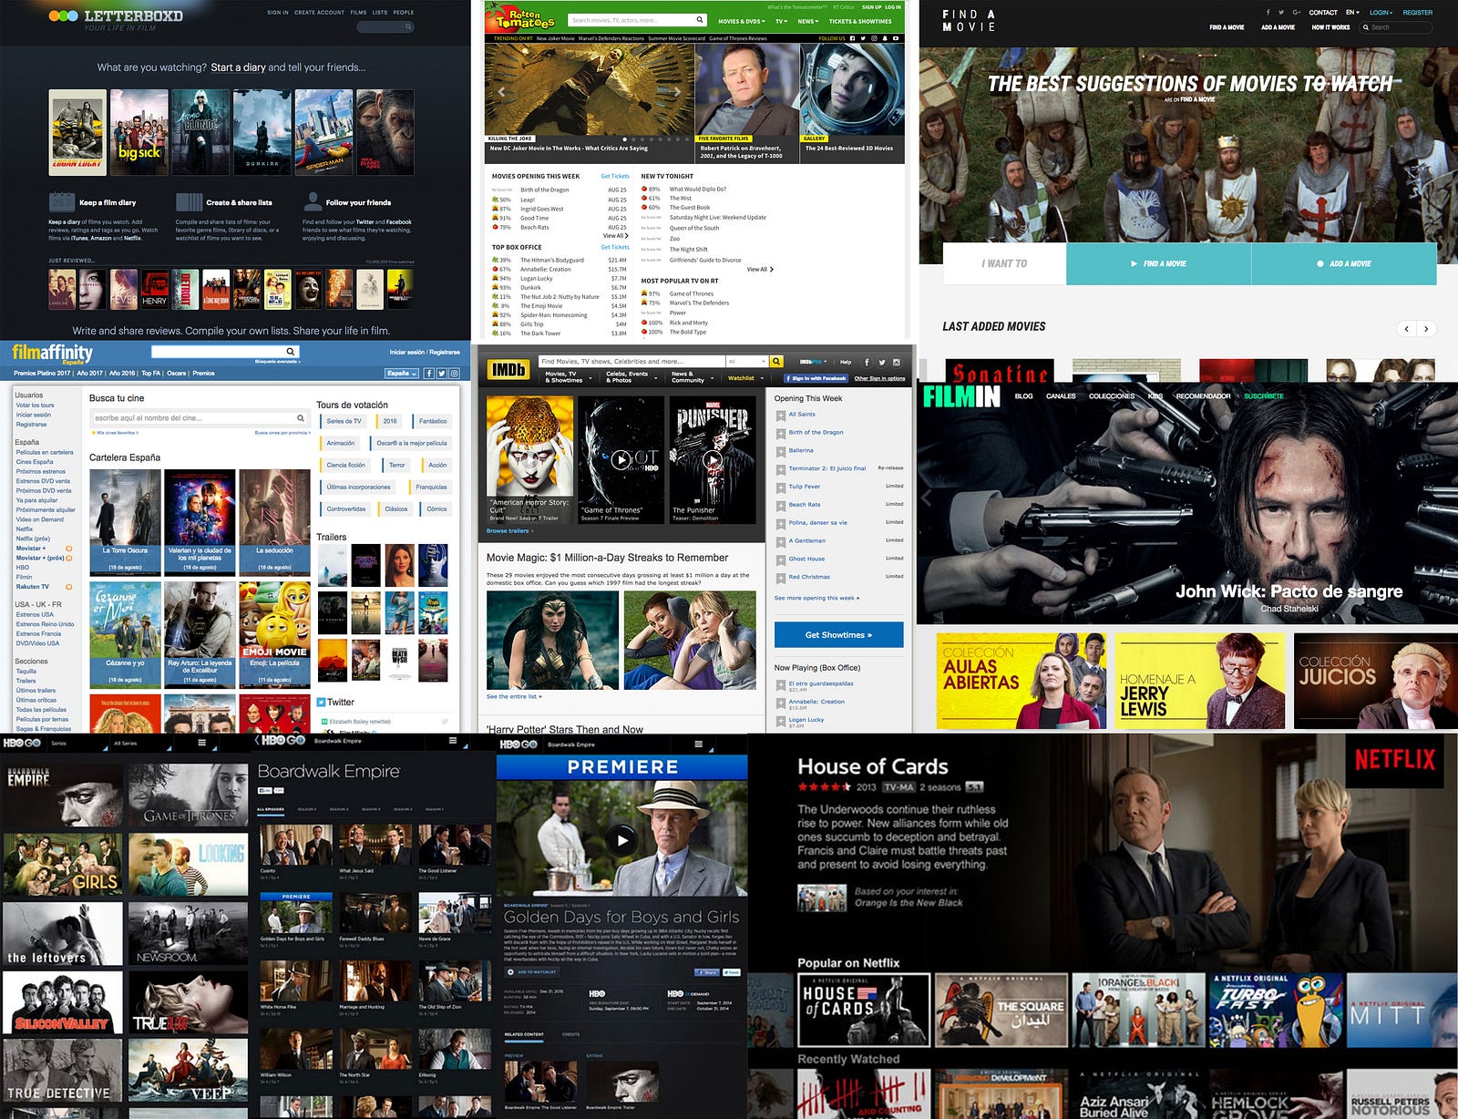Click the left carousel arrow on Filmin banner
This screenshot has width=1458, height=1119.
[x=927, y=498]
